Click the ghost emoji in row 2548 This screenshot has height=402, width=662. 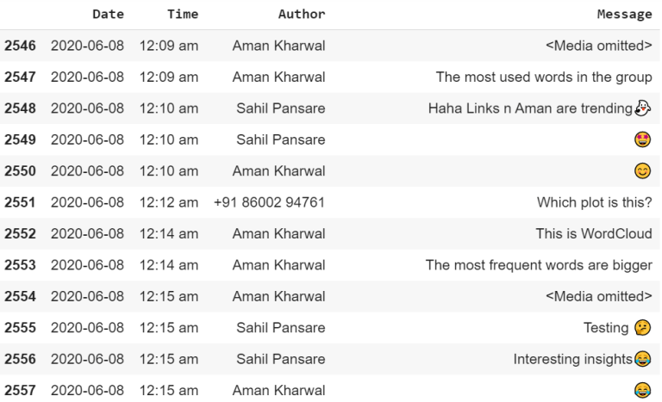coord(643,108)
